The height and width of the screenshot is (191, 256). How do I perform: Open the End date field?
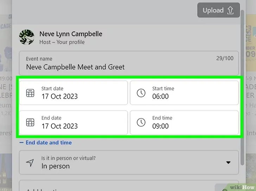pyautogui.click(x=73, y=123)
